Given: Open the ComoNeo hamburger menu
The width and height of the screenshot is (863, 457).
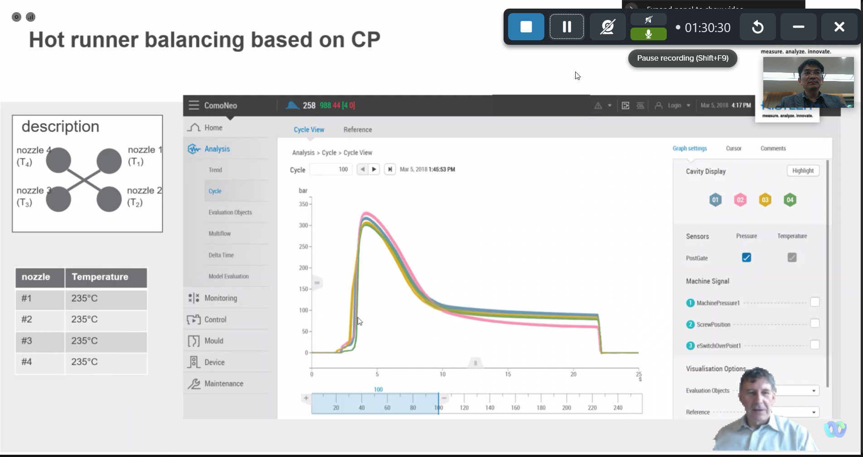Looking at the screenshot, I should (x=194, y=105).
